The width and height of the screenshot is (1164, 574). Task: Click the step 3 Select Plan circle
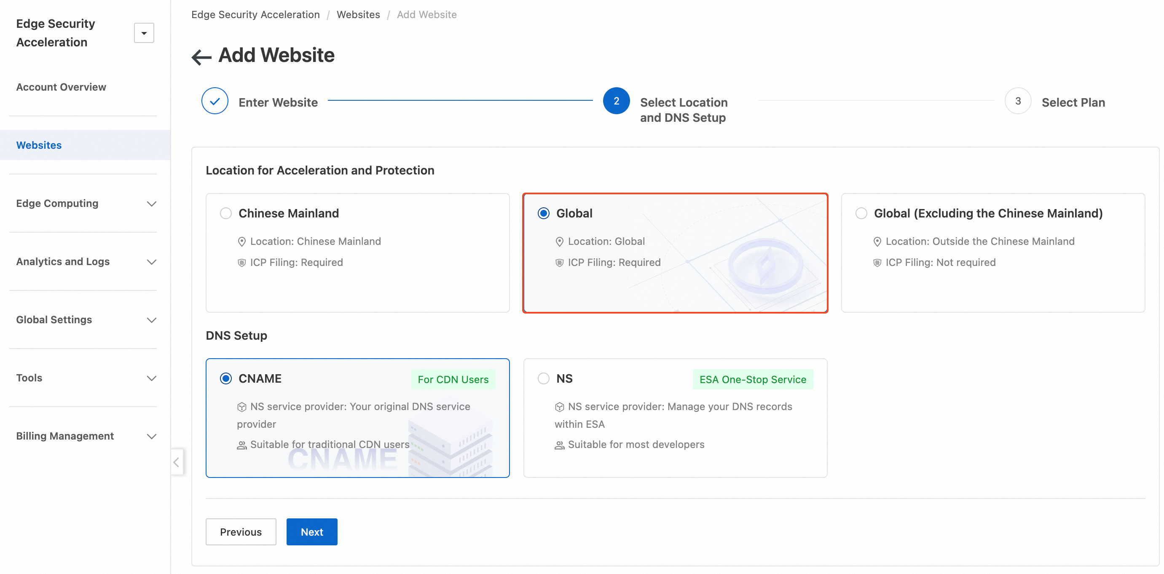[1018, 101]
